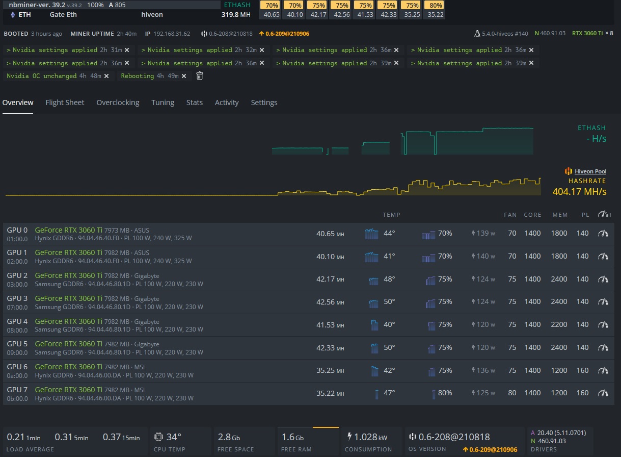
Task: Open overclock settings for GPU 3
Action: pos(603,301)
